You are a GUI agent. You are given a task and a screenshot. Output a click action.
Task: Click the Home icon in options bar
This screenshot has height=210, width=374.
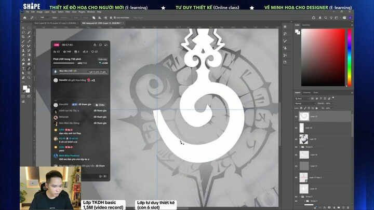click(24, 18)
